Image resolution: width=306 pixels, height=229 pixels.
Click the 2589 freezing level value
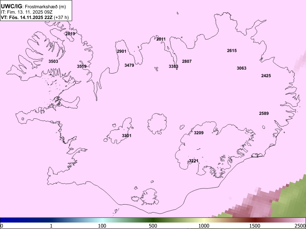tap(264, 113)
